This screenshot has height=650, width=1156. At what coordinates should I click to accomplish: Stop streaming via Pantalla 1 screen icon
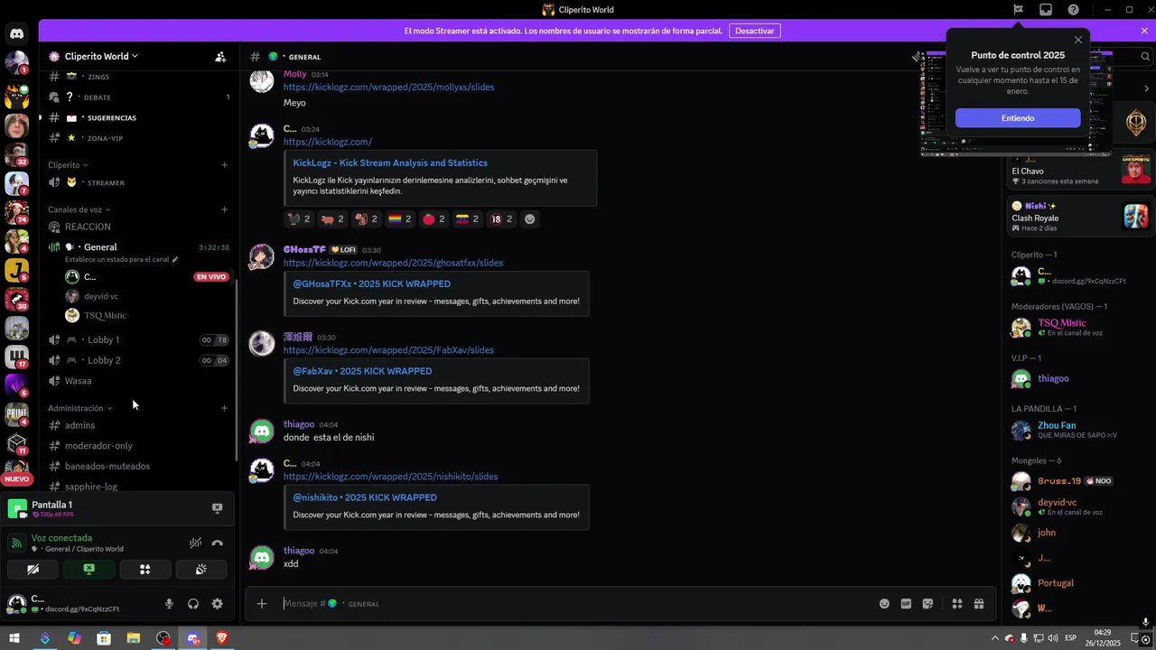217,508
